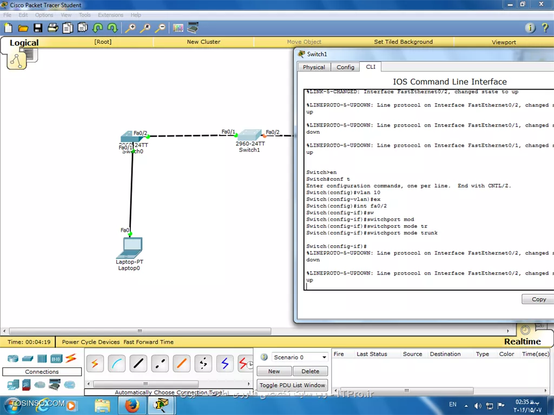Open the Extensions menu
The height and width of the screenshot is (415, 554).
(110, 15)
